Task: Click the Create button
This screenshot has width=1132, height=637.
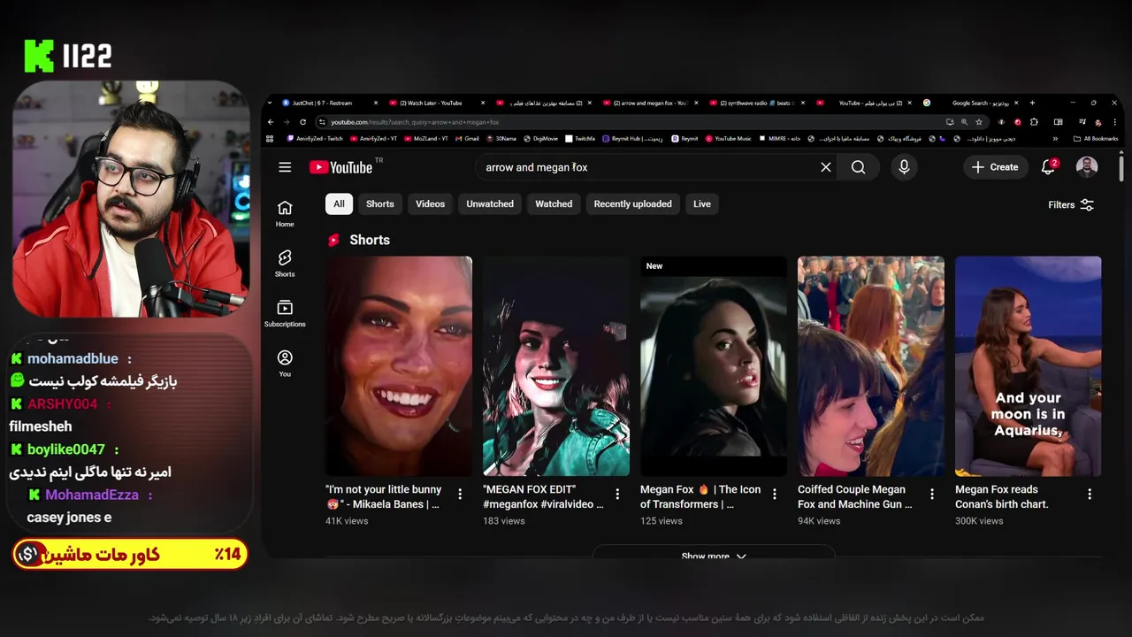Action: tap(995, 167)
